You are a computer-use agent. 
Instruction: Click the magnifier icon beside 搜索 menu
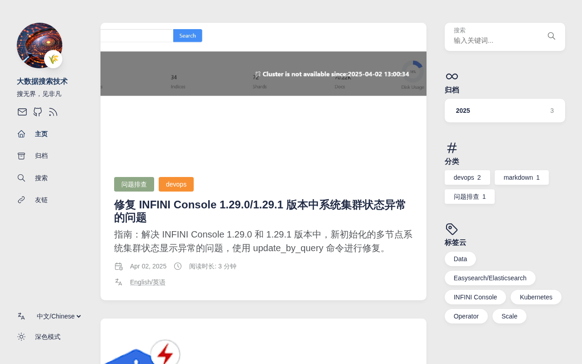[21, 178]
